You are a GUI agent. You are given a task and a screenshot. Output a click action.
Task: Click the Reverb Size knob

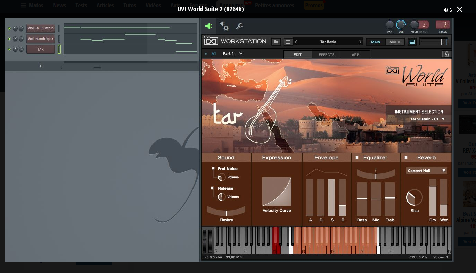pos(414,198)
